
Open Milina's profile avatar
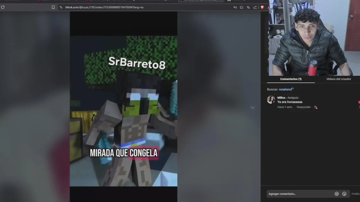tap(271, 100)
